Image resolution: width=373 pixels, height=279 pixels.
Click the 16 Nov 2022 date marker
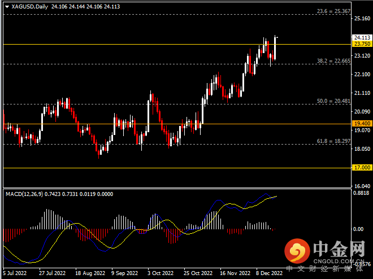(x=234, y=272)
